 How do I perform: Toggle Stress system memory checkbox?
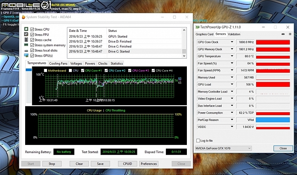coord(32,45)
